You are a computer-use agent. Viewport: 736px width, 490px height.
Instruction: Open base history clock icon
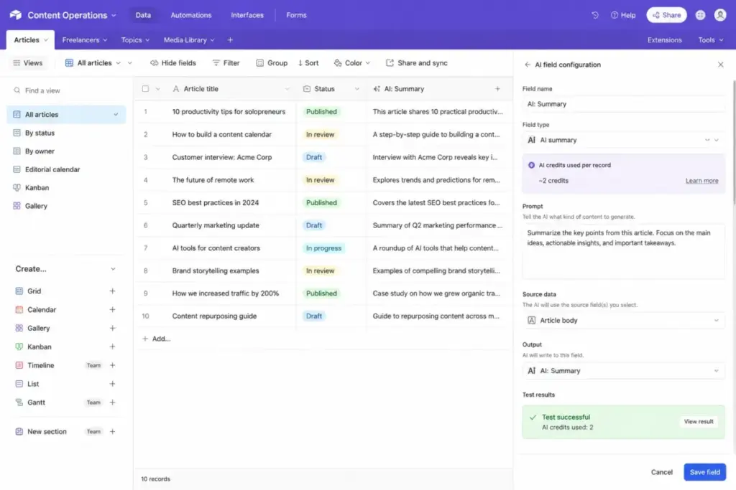594,15
